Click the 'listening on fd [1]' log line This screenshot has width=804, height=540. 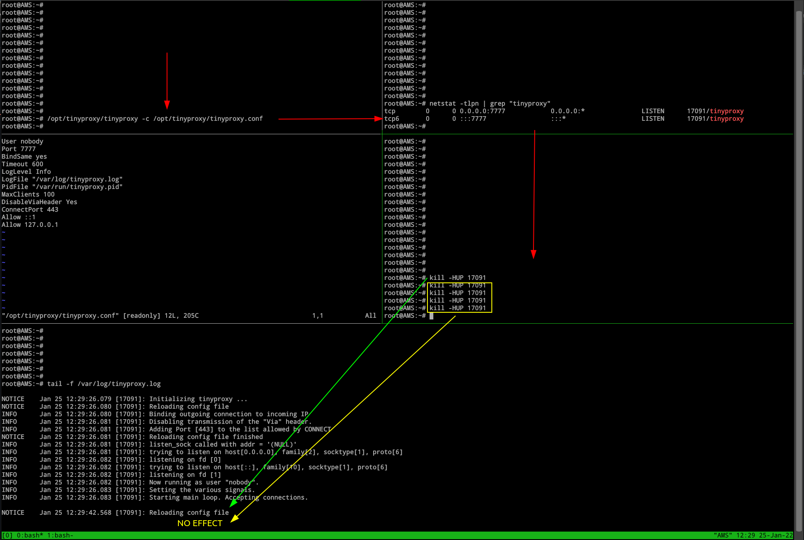point(111,475)
